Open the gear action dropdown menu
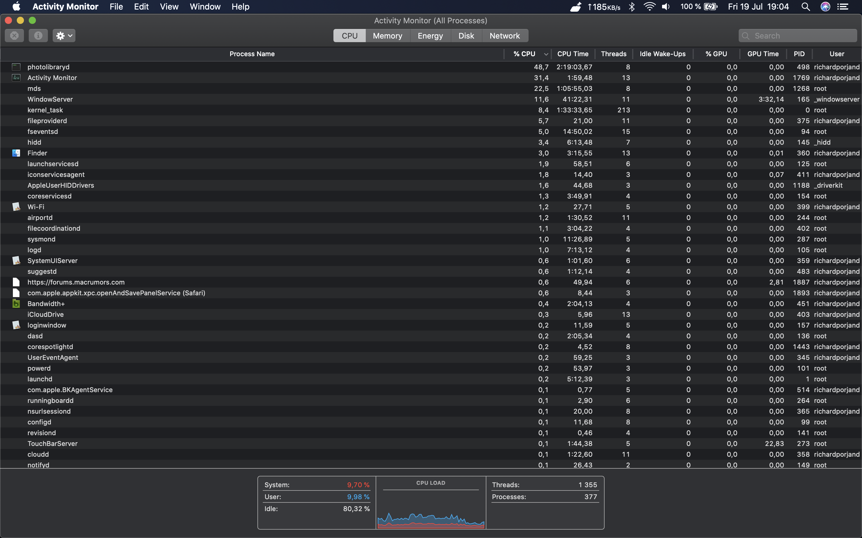Image resolution: width=862 pixels, height=538 pixels. [x=64, y=36]
